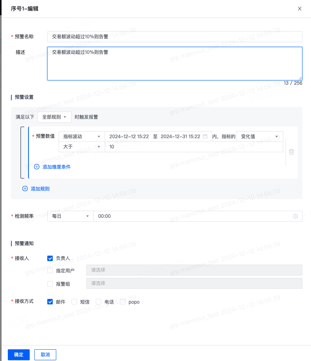The width and height of the screenshot is (311, 361).
Task: Click start date 2024-12-12 15:22
Action: point(129,137)
